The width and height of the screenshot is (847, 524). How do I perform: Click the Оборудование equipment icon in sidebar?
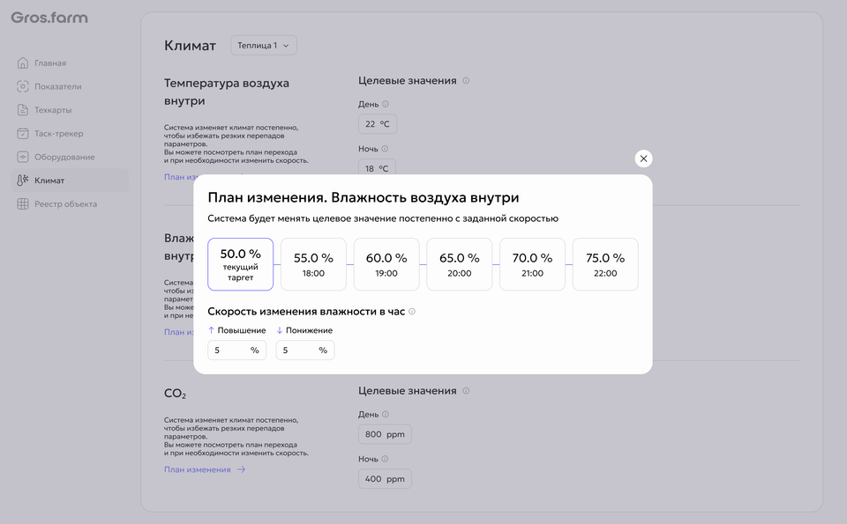click(23, 157)
